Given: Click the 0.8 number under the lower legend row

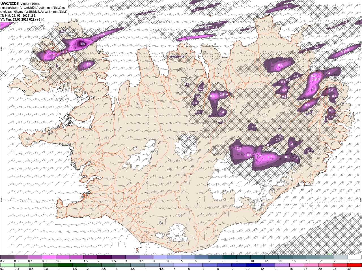Looking at the screenshot, I should tap(46, 269).
